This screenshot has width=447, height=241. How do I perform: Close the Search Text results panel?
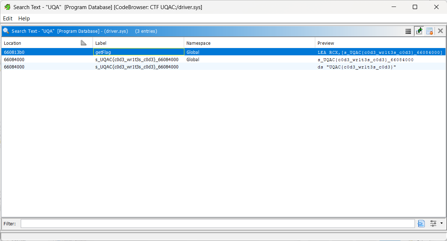[440, 31]
